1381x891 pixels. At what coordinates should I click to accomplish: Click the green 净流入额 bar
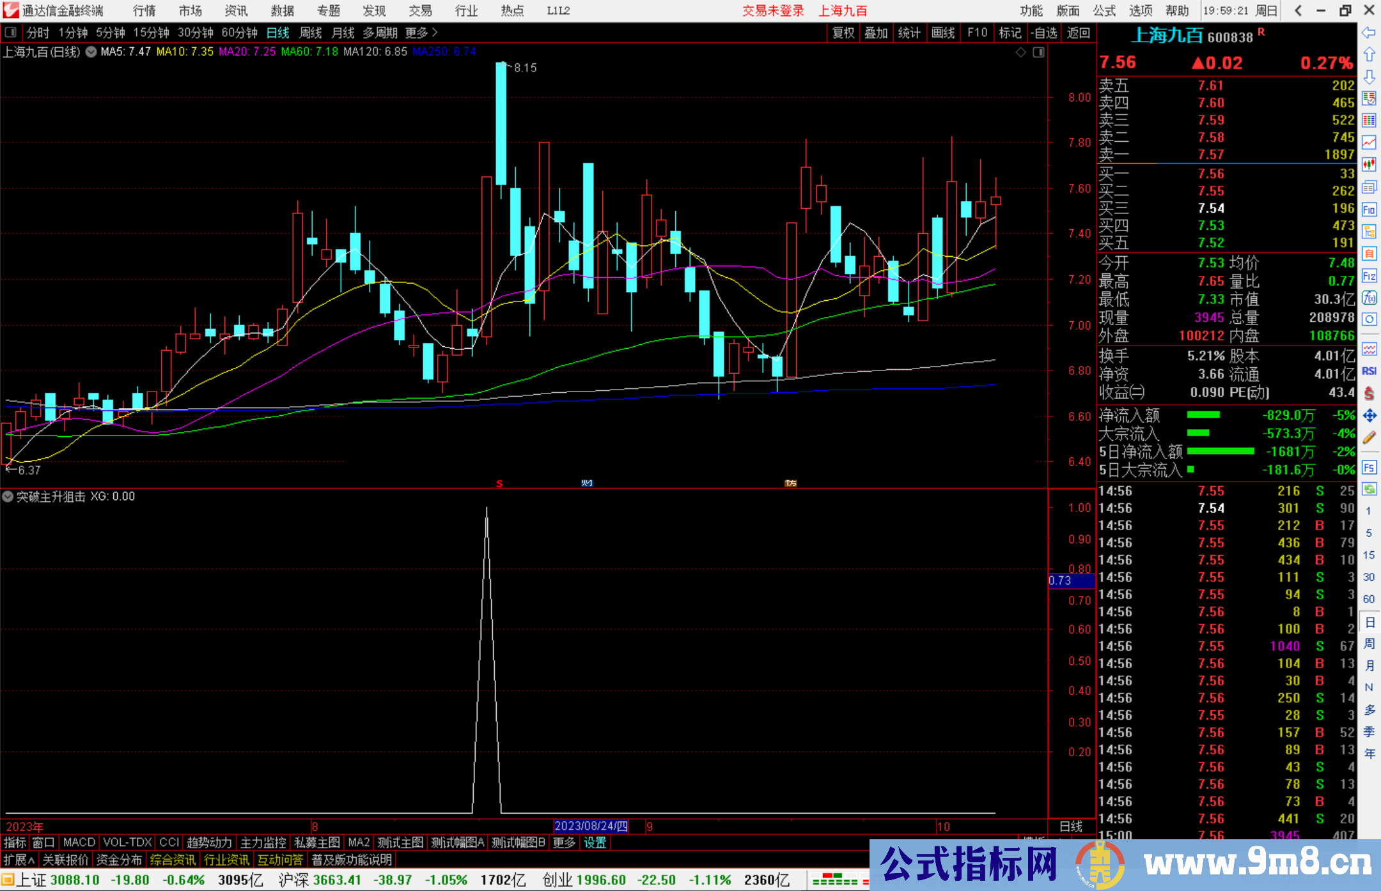(1203, 415)
